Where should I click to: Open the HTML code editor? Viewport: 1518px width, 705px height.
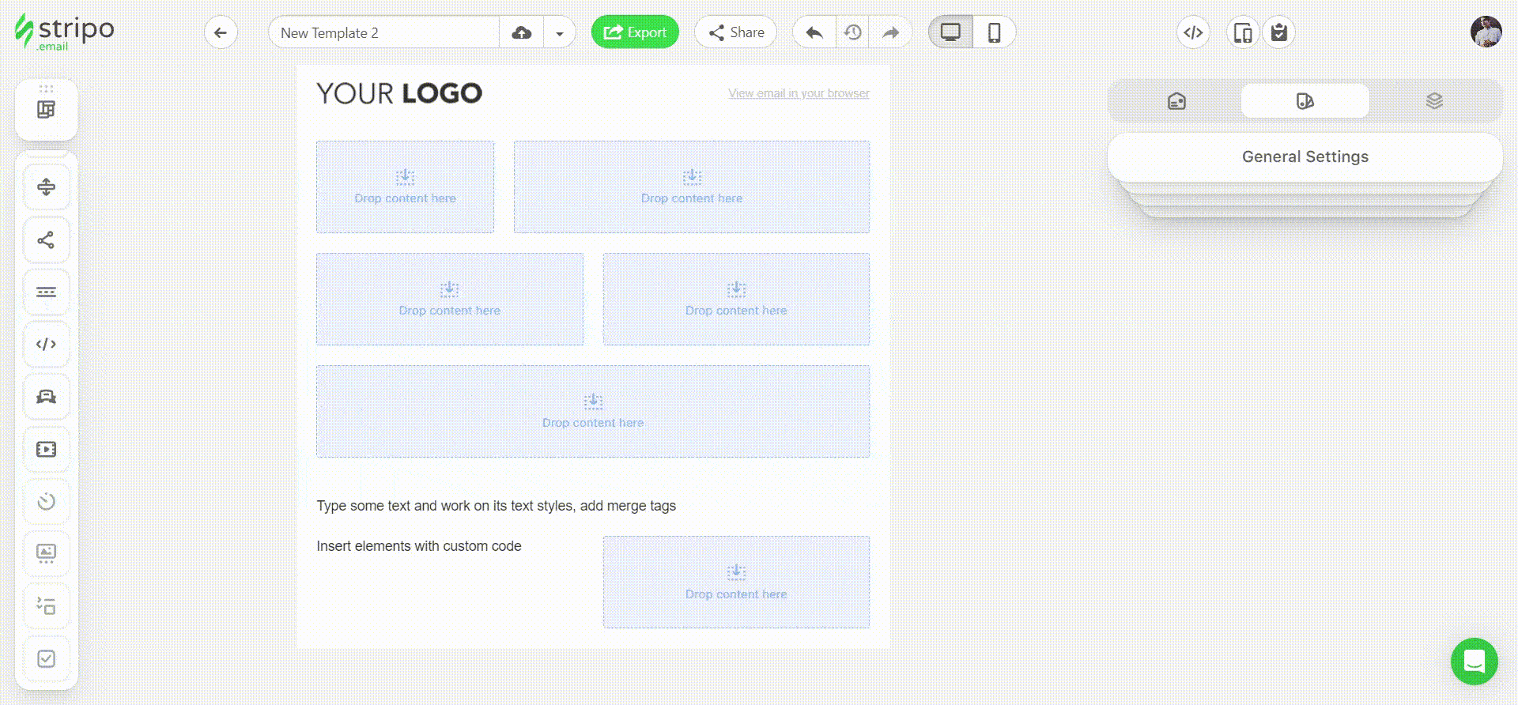(1193, 32)
